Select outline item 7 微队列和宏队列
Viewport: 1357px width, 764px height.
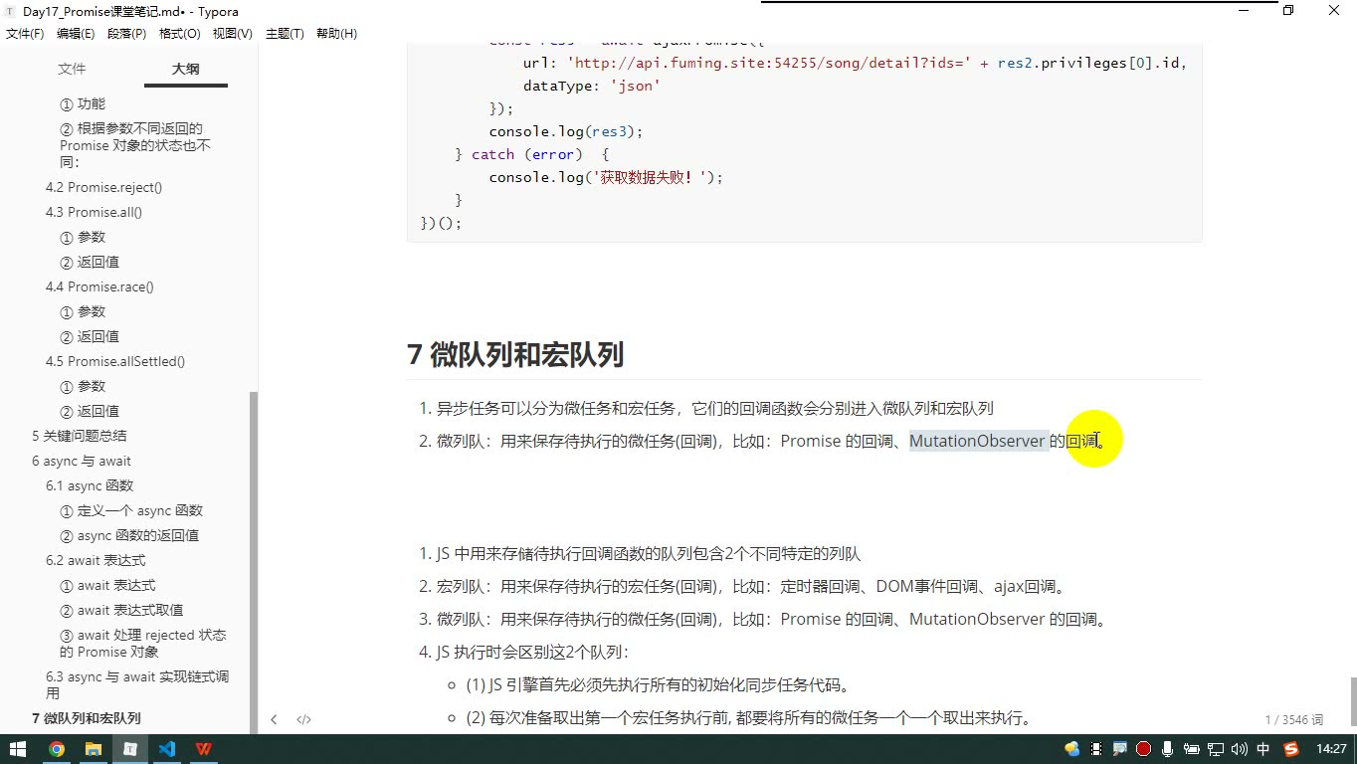tap(87, 718)
